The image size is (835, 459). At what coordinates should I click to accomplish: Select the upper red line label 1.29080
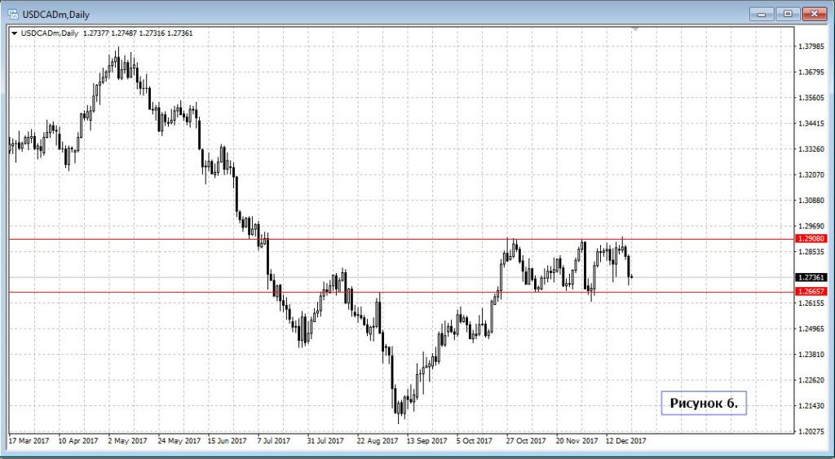coord(811,239)
